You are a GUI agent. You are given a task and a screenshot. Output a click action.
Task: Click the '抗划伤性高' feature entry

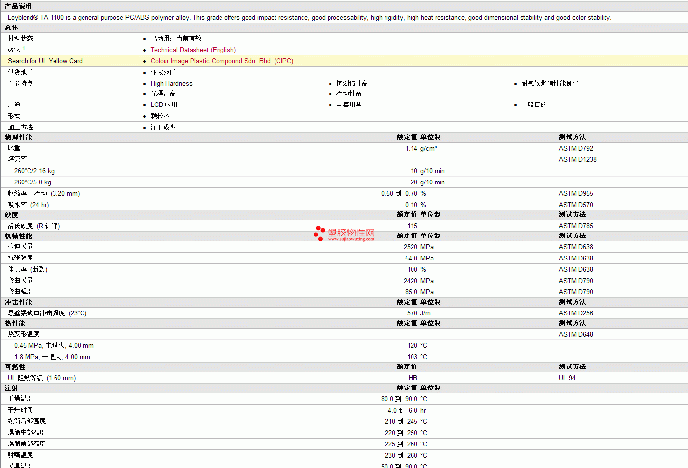pyautogui.click(x=352, y=84)
